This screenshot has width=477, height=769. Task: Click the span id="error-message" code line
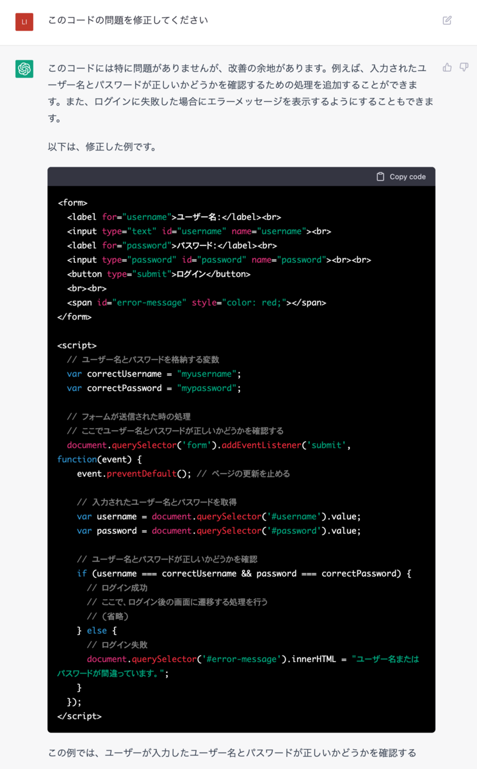197,302
